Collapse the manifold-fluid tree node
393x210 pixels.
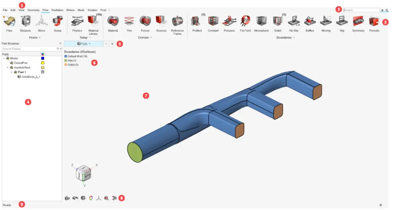click(x=8, y=67)
